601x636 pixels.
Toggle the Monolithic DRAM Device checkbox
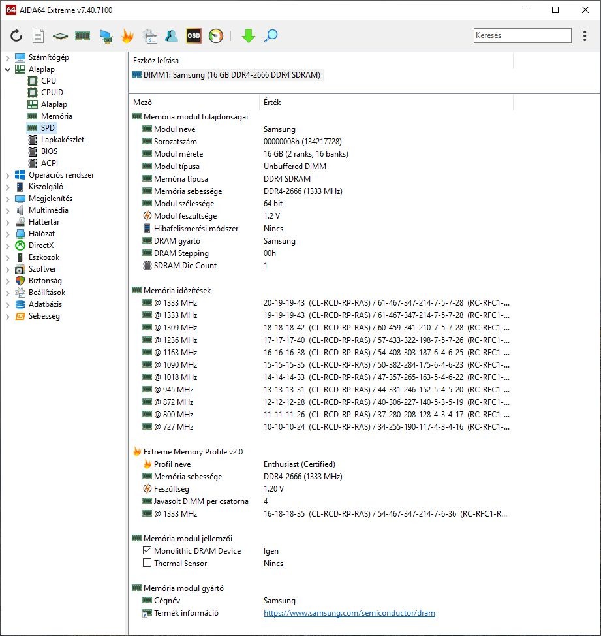click(147, 550)
